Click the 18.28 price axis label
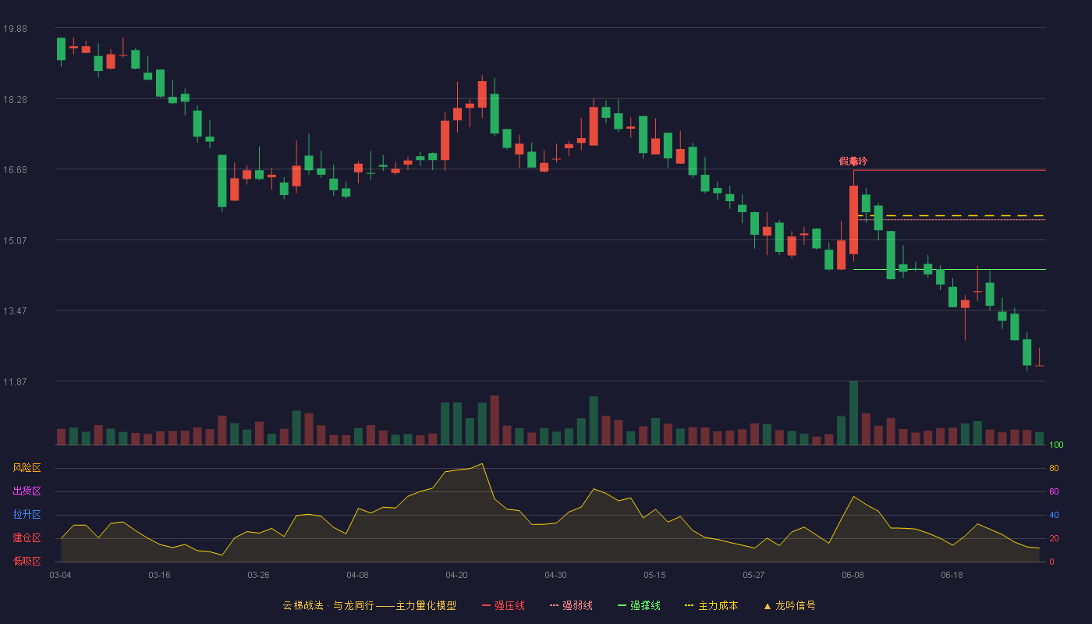The width and height of the screenshot is (1092, 624). (x=15, y=100)
